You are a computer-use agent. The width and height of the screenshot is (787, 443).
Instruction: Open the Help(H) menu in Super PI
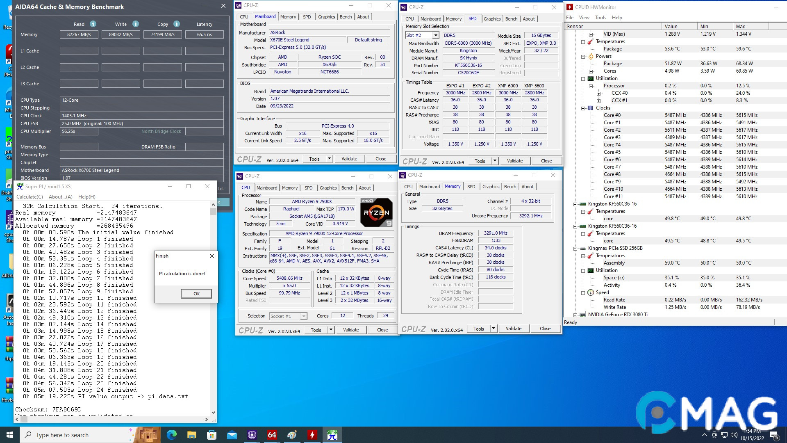[x=87, y=197]
